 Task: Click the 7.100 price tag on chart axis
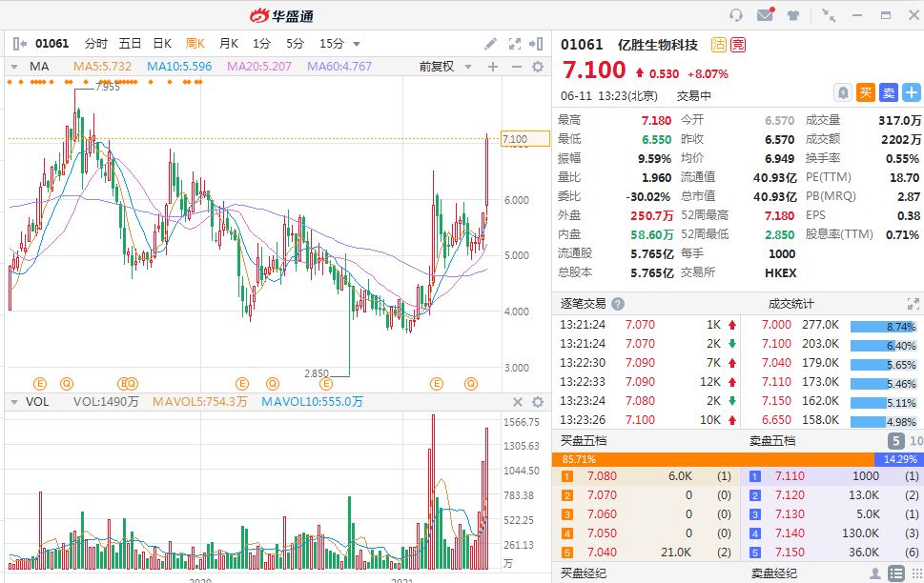[x=524, y=139]
